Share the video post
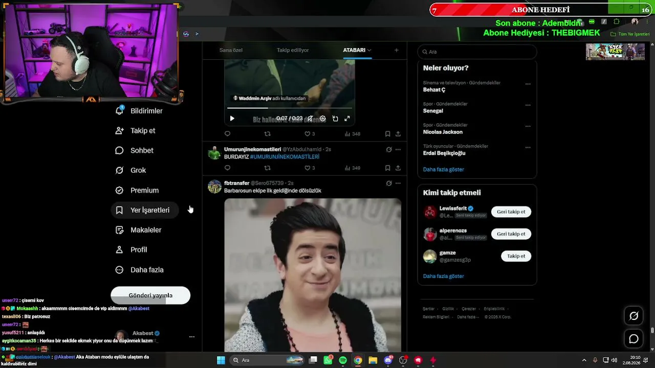This screenshot has height=368, width=655. coord(398,134)
